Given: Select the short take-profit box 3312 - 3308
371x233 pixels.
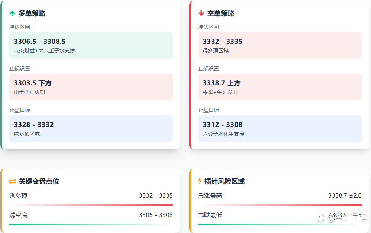Looking at the screenshot, I should (x=280, y=129).
